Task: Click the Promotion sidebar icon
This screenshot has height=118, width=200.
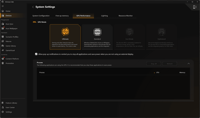Action: (3, 63)
